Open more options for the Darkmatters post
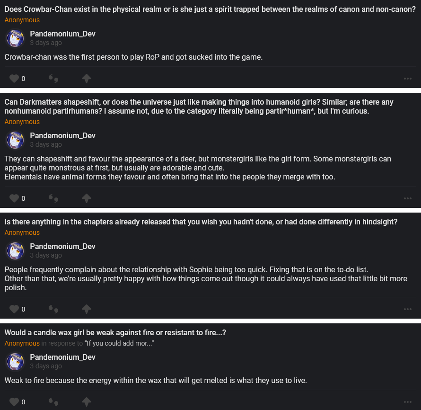421x410 pixels. [408, 198]
